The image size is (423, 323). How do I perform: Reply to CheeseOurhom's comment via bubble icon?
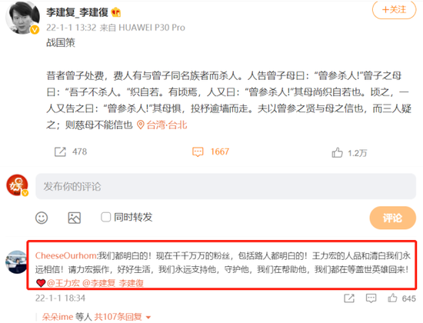tap(371, 298)
